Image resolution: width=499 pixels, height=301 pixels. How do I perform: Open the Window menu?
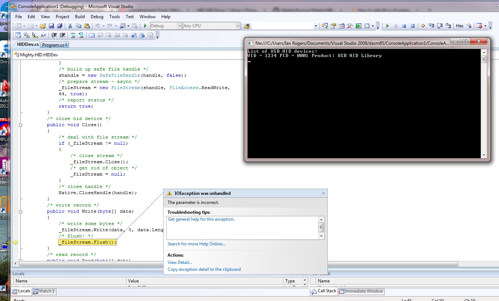pos(148,17)
